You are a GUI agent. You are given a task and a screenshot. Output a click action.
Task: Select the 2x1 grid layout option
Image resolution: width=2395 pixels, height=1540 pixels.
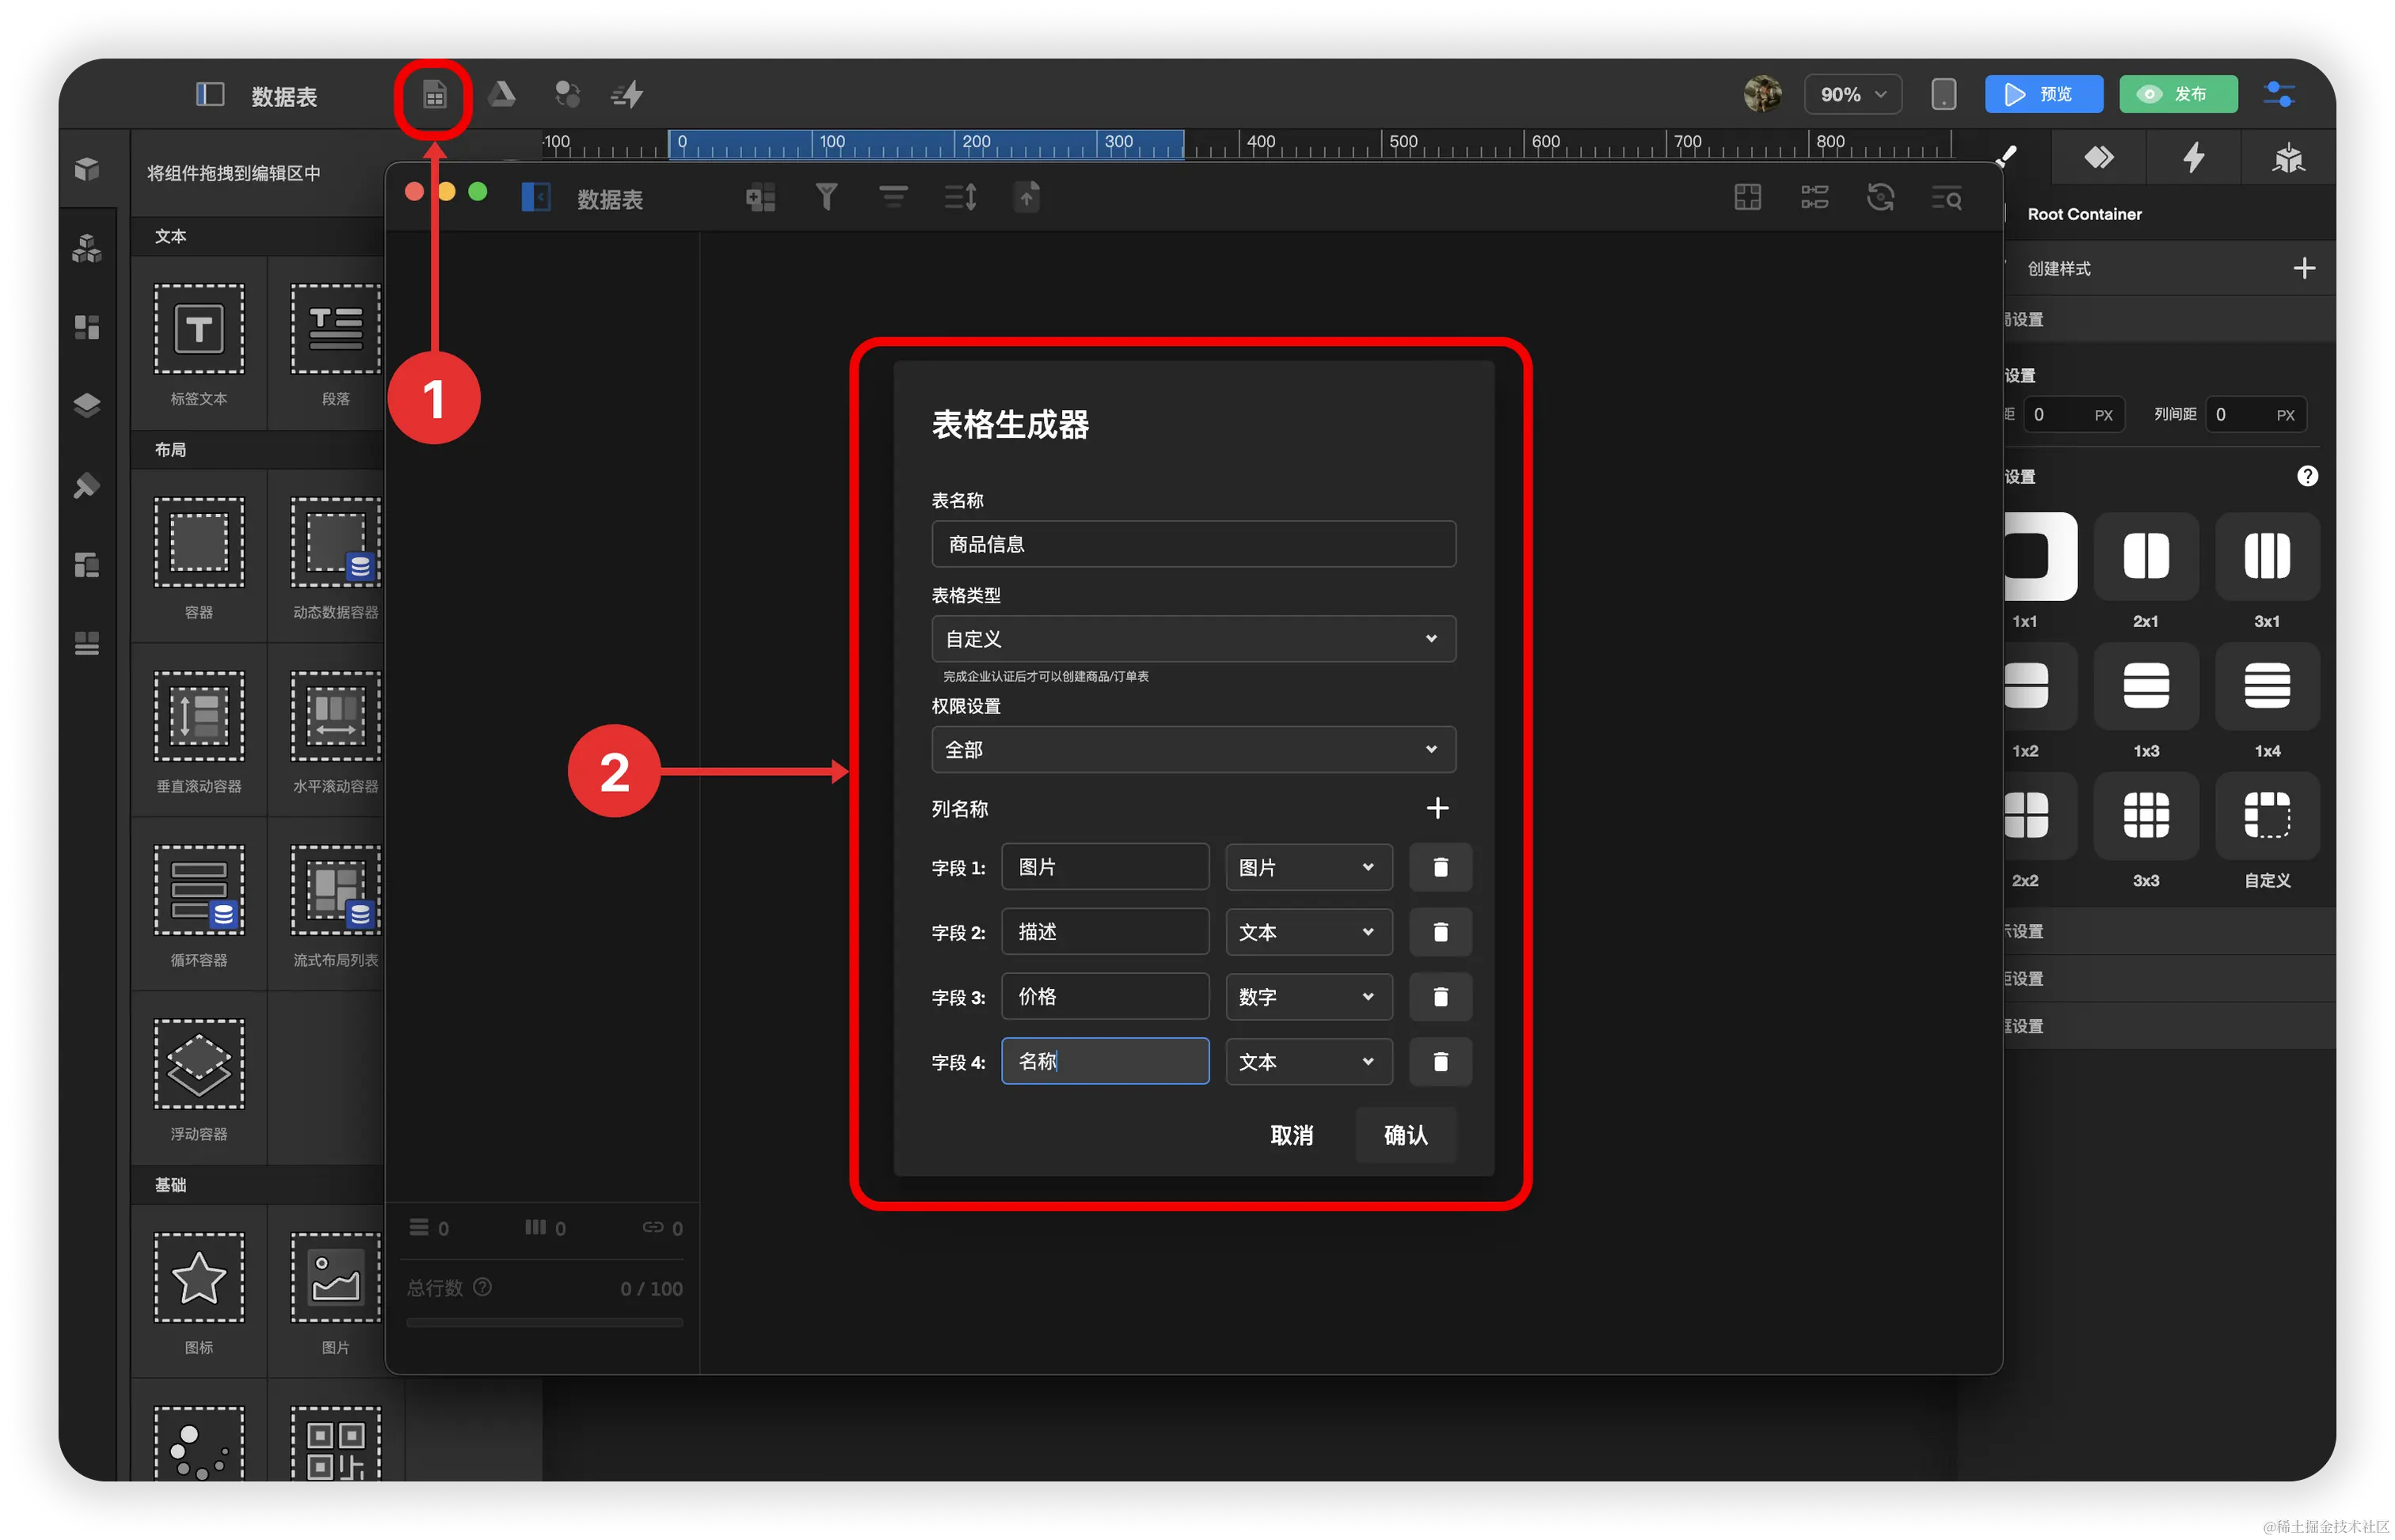tap(2146, 556)
